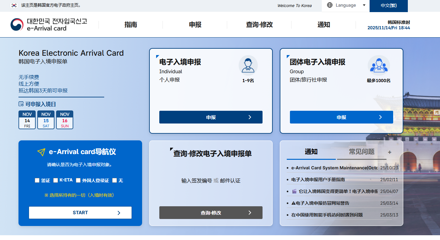Click the paper plane navigator icon

pyautogui.click(x=41, y=152)
